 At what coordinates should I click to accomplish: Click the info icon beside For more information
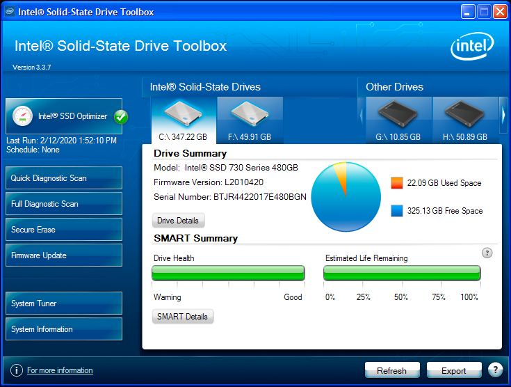(x=17, y=370)
